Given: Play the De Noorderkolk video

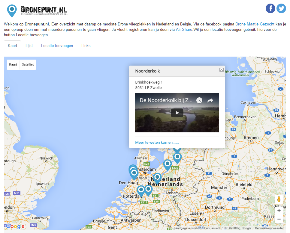Looking at the screenshot, I should click(x=177, y=113).
